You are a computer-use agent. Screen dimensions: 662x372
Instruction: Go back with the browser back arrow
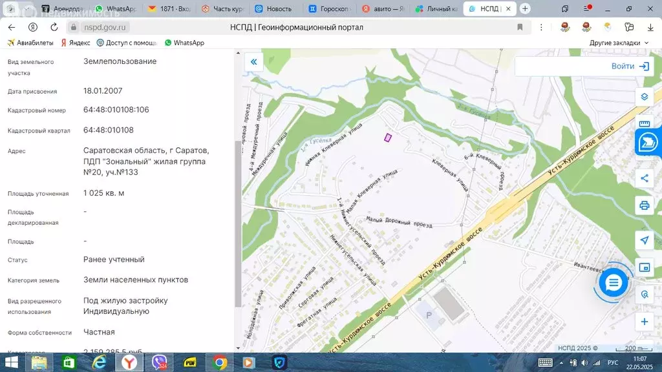pyautogui.click(x=12, y=27)
